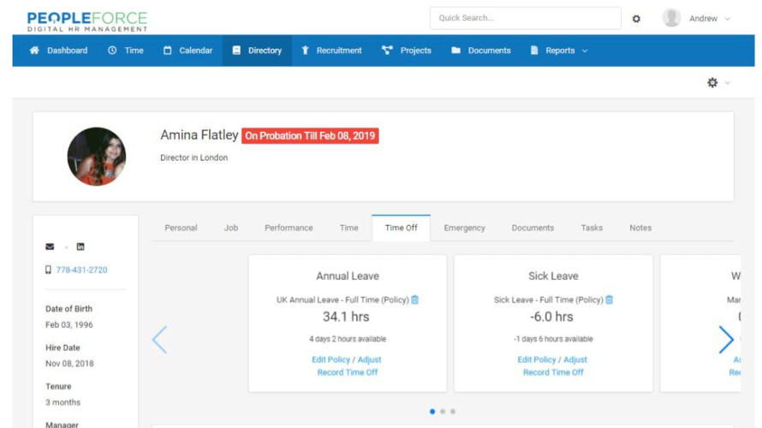Image resolution: width=762 pixels, height=428 pixels.
Task: Click Adjust link under Sick Leave
Action: pos(575,360)
